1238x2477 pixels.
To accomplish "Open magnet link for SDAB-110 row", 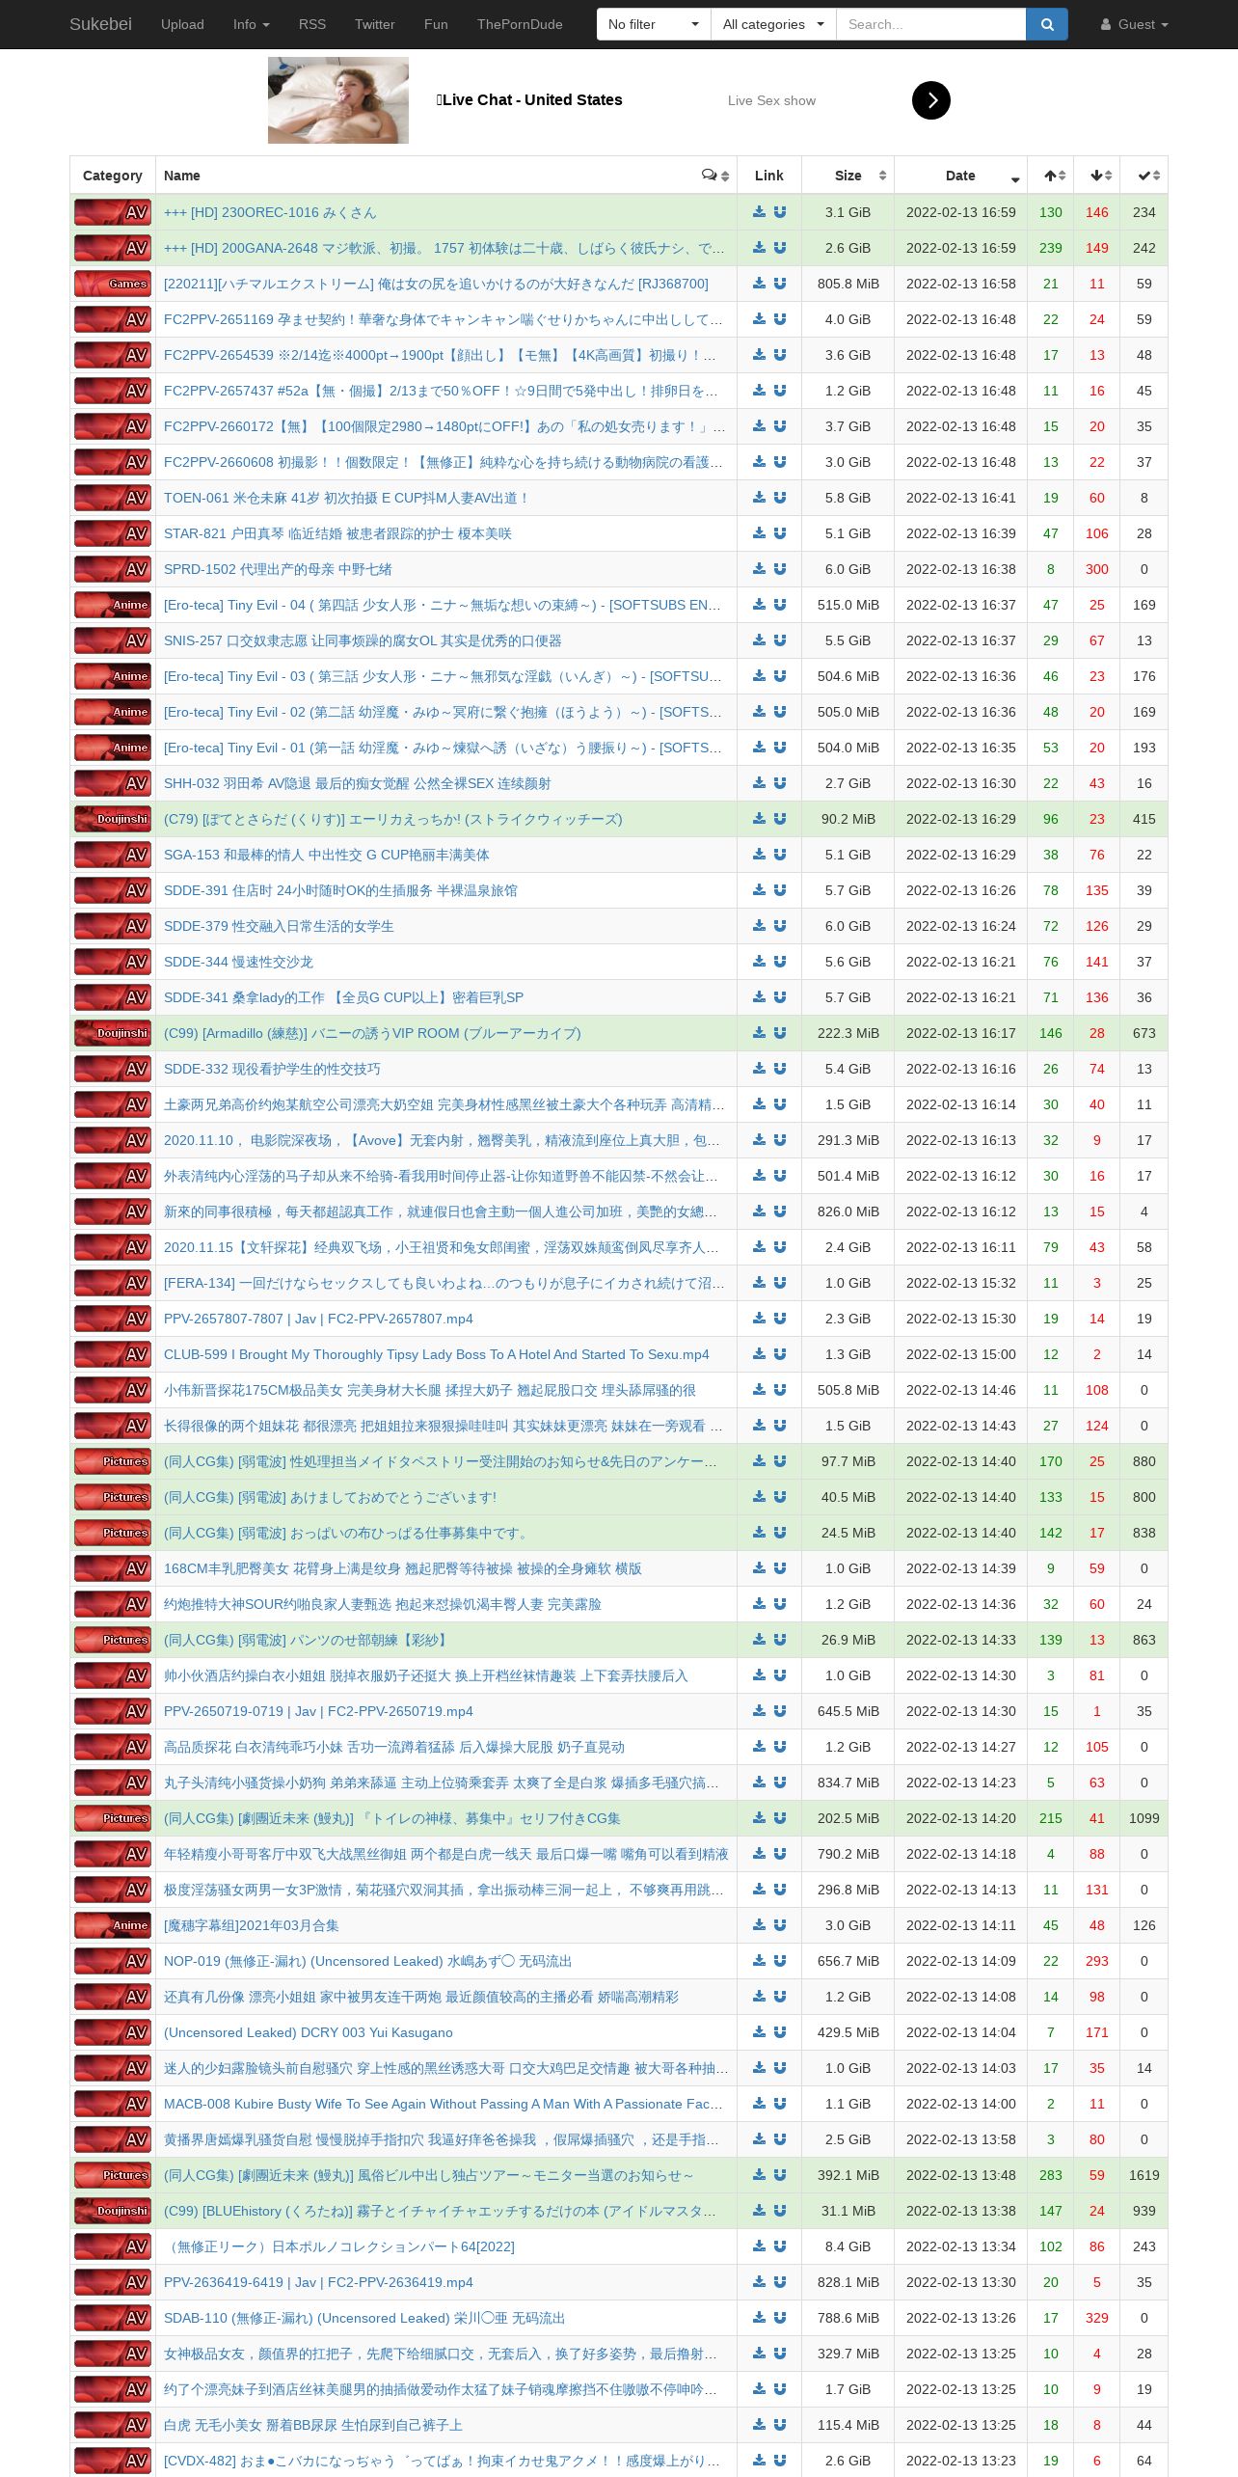I will point(780,2318).
